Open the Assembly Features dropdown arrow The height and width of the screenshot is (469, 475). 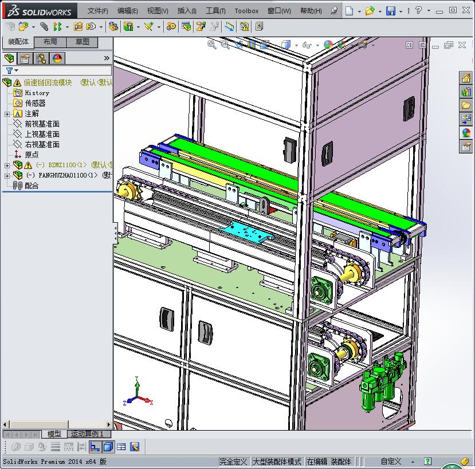point(138,27)
